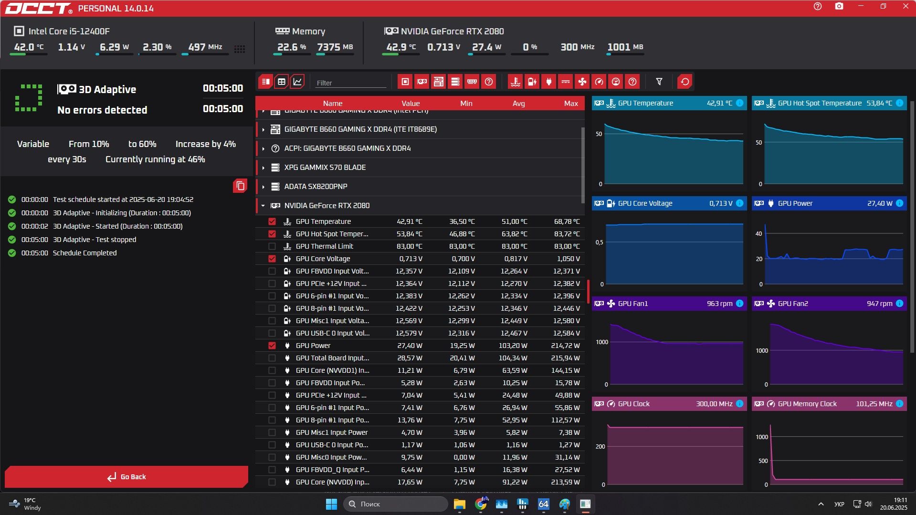Open GPU Temperature graph info icon
Image resolution: width=916 pixels, height=515 pixels.
tap(739, 103)
